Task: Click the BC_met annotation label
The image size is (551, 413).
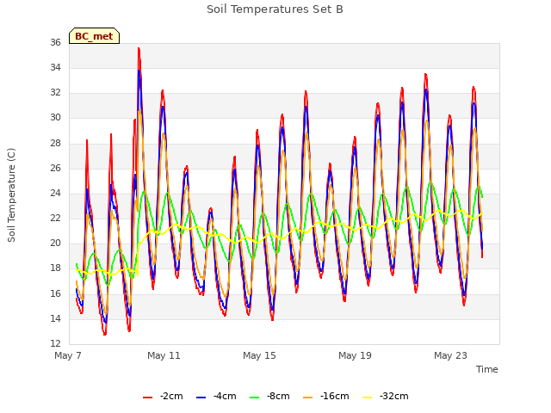Action: coord(94,36)
